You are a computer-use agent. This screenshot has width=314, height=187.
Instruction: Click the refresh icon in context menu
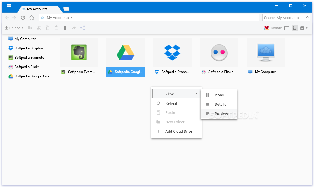[158, 103]
